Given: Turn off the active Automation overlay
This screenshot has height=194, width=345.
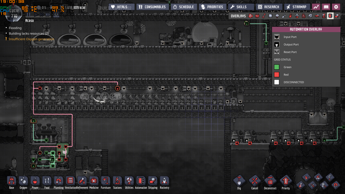Looking at the screenshot, I should tap(330, 16).
